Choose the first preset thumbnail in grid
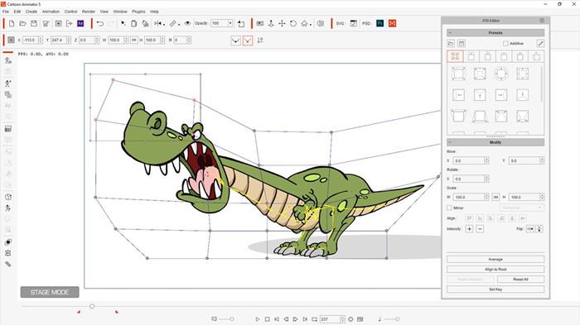The height and width of the screenshot is (325, 580). click(458, 74)
